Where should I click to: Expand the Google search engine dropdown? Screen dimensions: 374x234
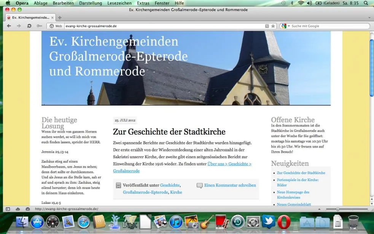[x=285, y=26]
